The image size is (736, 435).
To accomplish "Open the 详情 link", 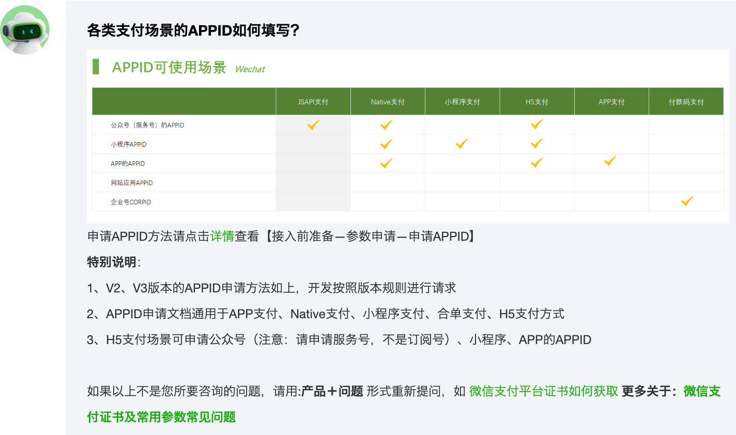I will click(222, 236).
